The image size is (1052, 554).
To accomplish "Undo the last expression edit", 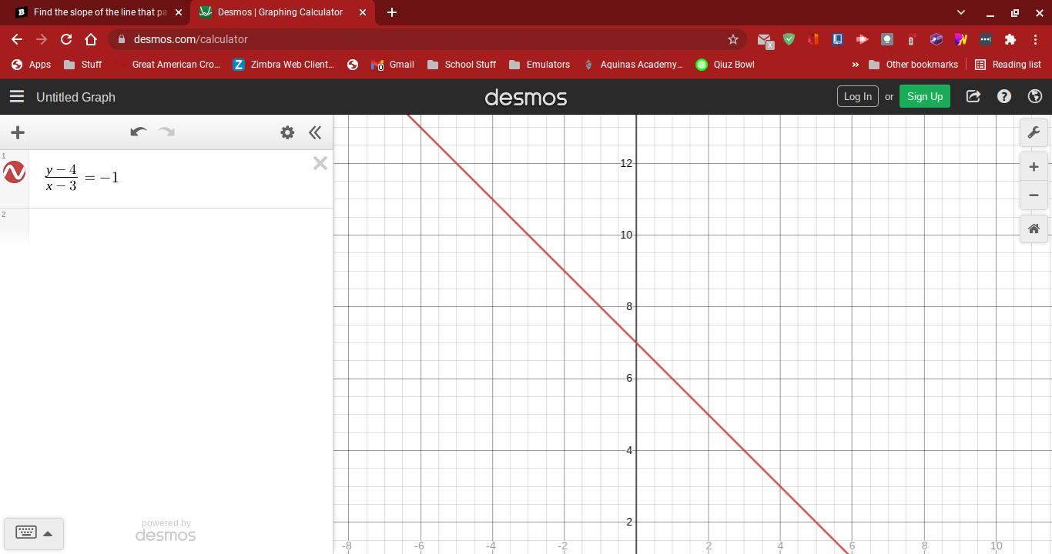I will (138, 132).
